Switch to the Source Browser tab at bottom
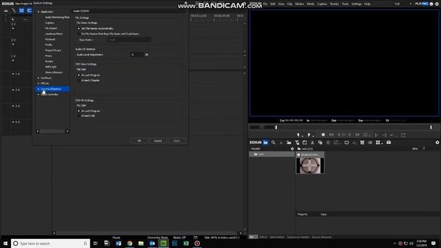Image resolution: width=441 pixels, height=248 pixels. click(x=322, y=237)
